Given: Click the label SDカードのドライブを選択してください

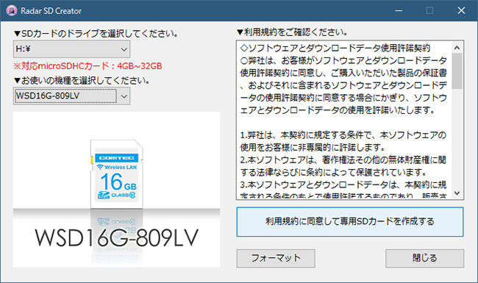Looking at the screenshot, I should pos(96,33).
